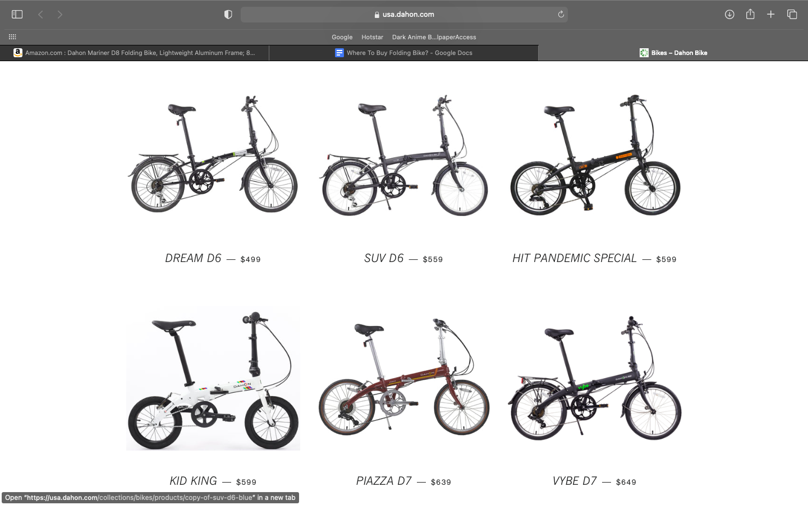Click the usa.dahon.com address bar

403,14
